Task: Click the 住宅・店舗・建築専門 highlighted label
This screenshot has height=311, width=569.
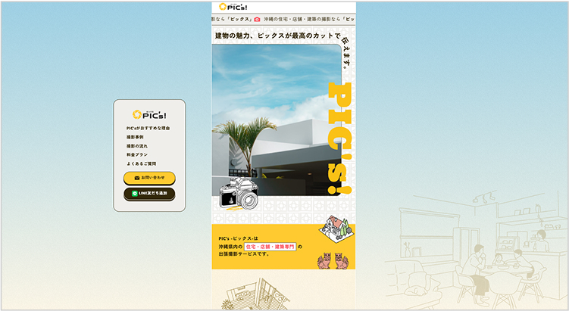Action: coord(270,247)
